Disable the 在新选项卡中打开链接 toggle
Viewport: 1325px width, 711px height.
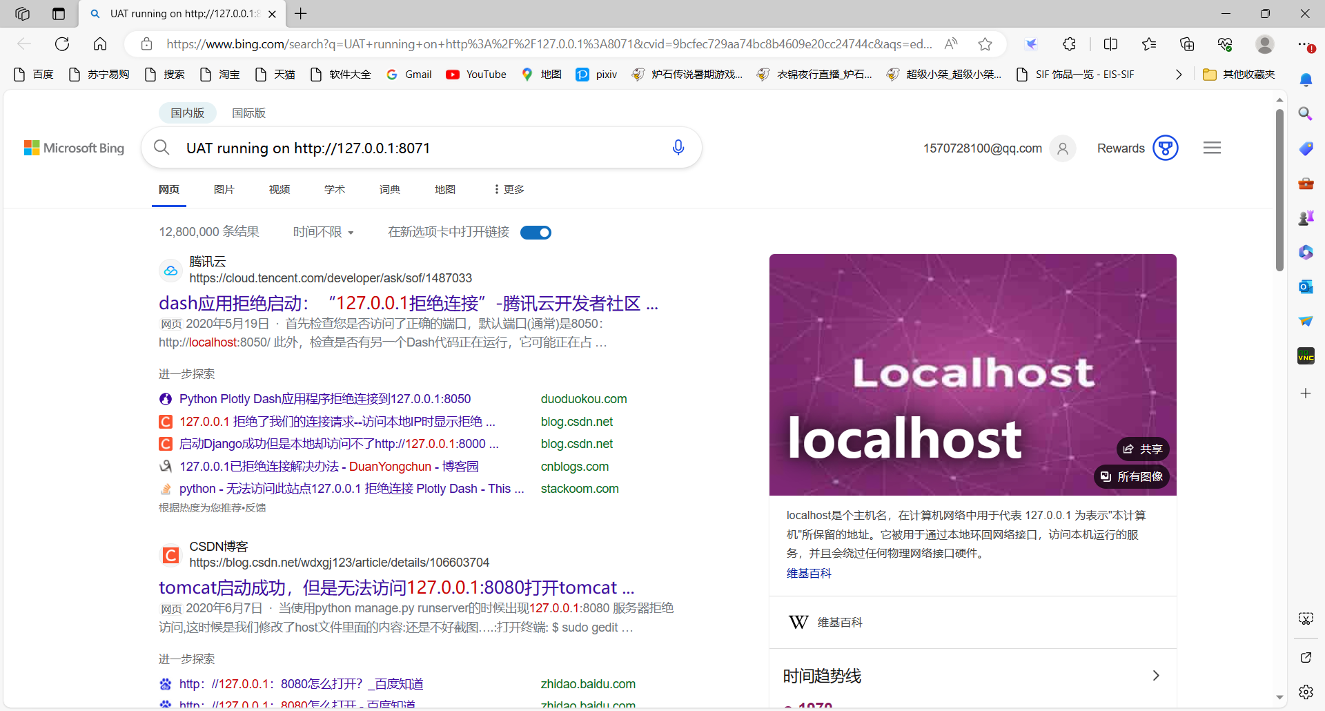[x=536, y=232]
